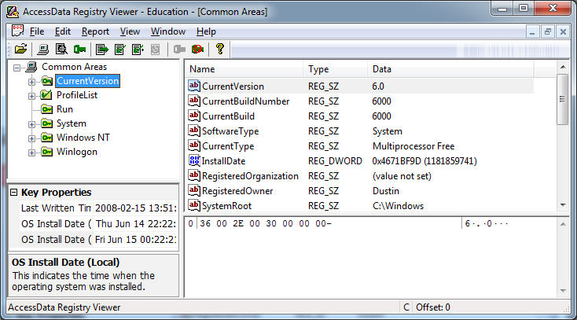Select the Run key in tree

64,109
